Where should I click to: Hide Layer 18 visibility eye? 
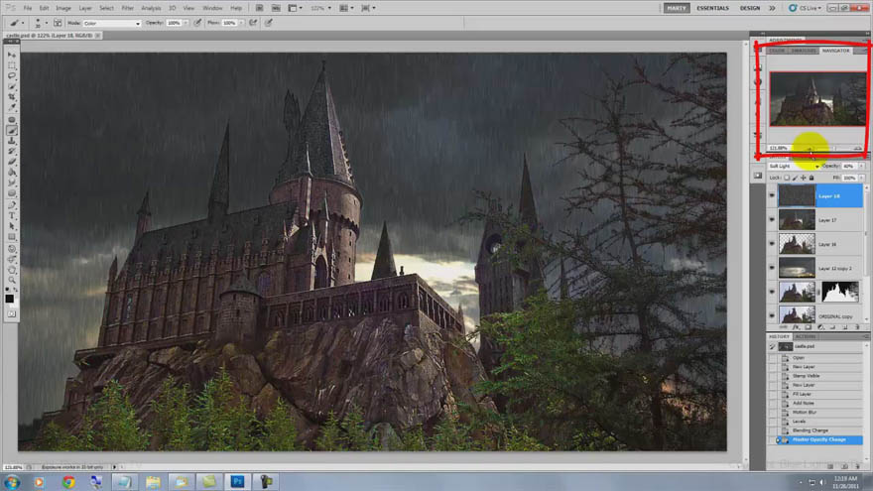[x=772, y=196]
